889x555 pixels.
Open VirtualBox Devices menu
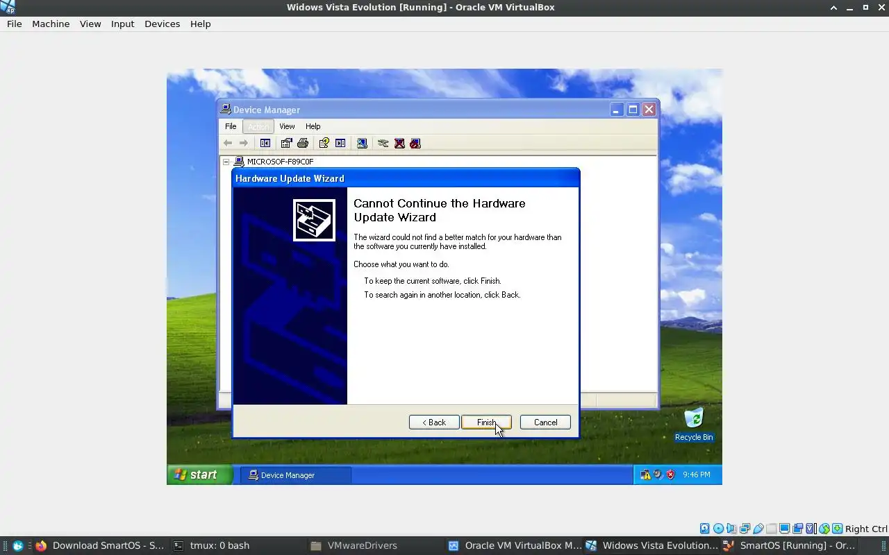point(162,24)
